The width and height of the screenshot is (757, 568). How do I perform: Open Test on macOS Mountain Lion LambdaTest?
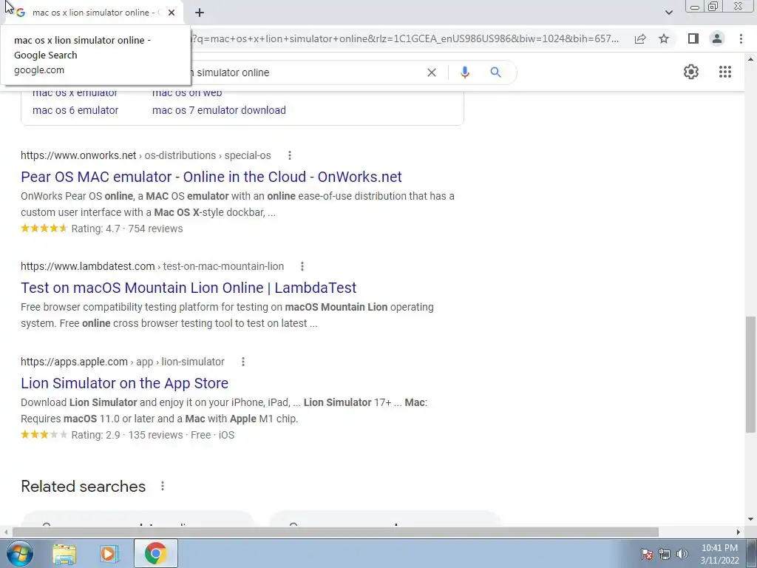(189, 288)
